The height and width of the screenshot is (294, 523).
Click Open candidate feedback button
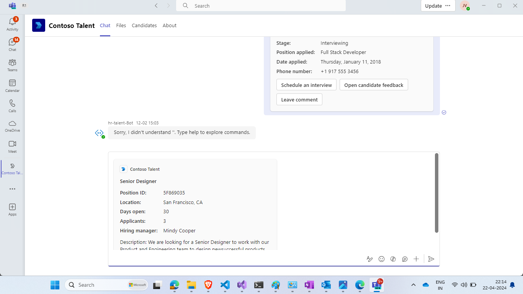point(374,85)
